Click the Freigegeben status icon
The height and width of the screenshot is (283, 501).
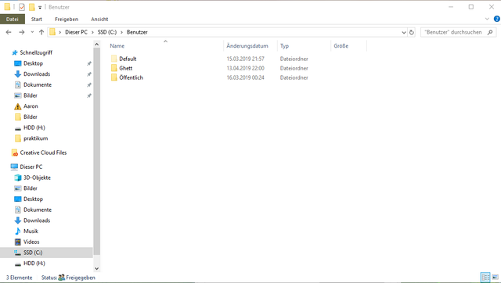point(61,278)
